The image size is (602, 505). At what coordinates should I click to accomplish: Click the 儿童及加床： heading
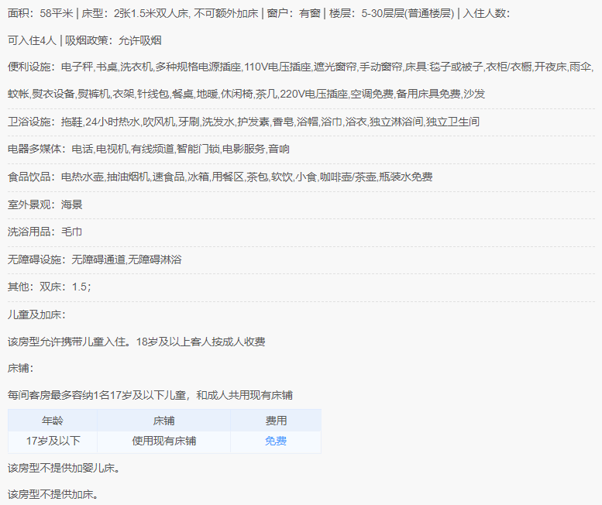(x=37, y=314)
